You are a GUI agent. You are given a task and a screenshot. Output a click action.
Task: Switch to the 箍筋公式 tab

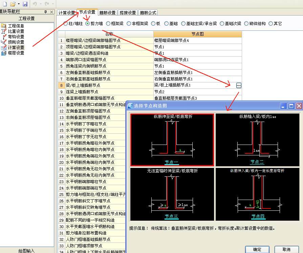pos(148,13)
